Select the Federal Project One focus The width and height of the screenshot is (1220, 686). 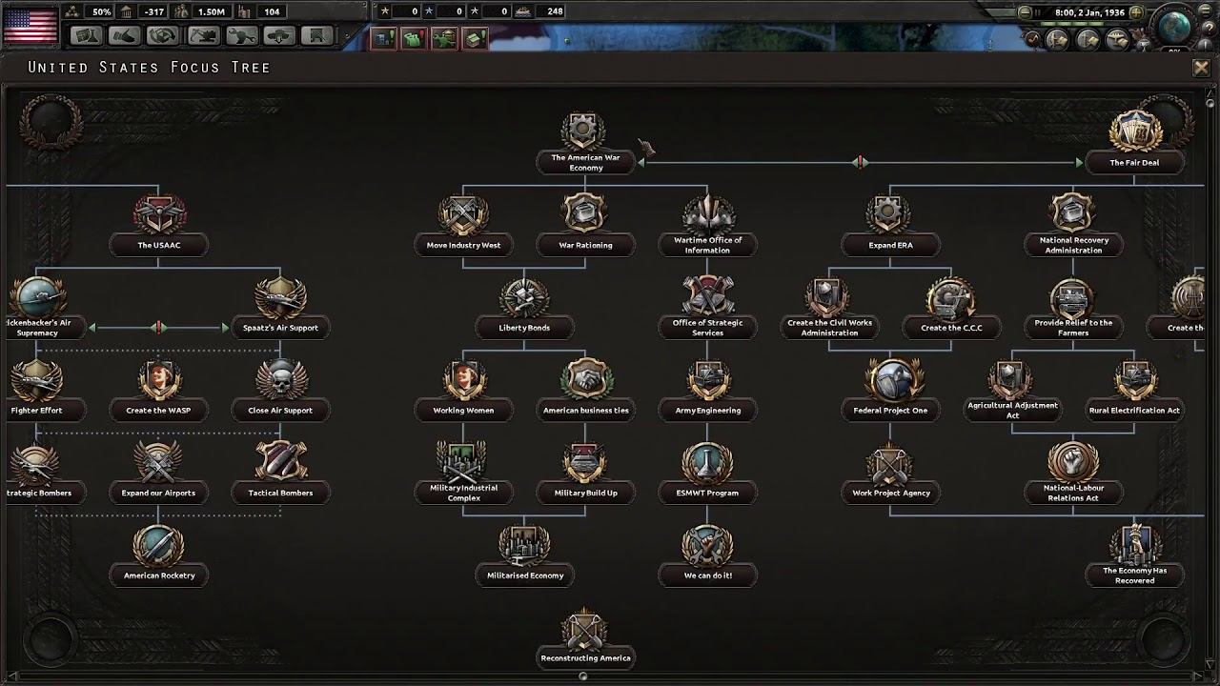click(x=890, y=392)
